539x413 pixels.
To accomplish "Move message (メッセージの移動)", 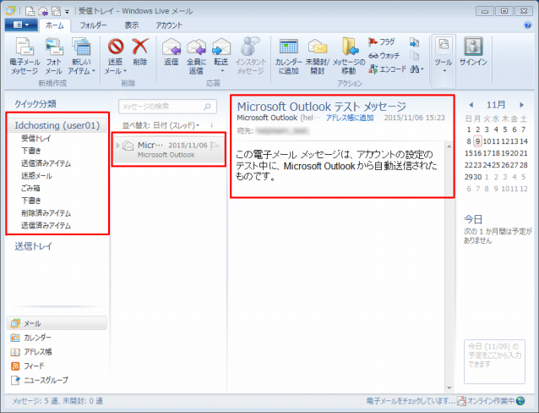I will (349, 56).
